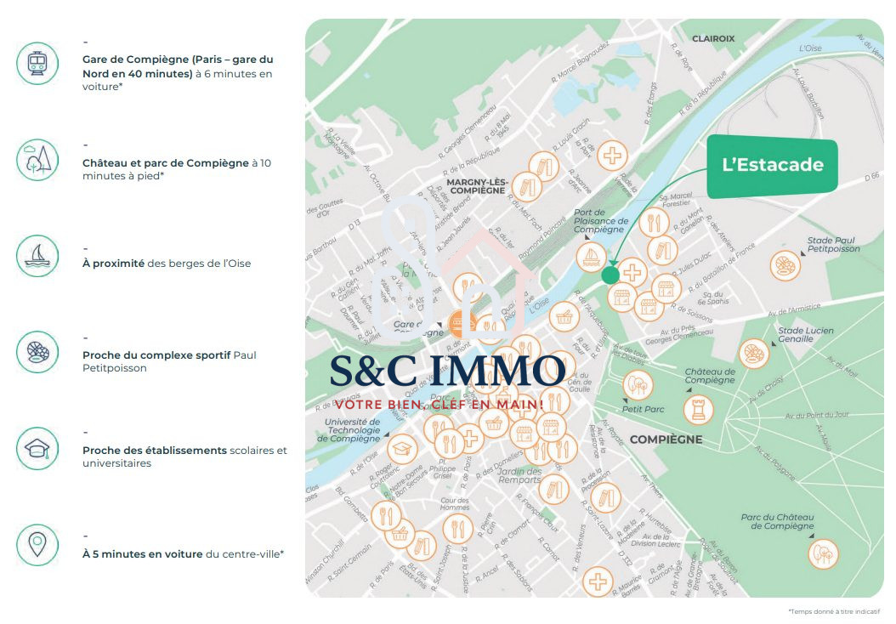The height and width of the screenshot is (624, 896).
Task: Click the medical cross marker near Clairoix
Action: [611, 156]
